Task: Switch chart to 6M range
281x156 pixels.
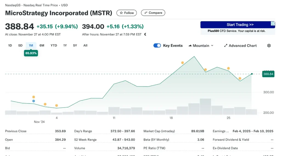Action: click(42, 46)
